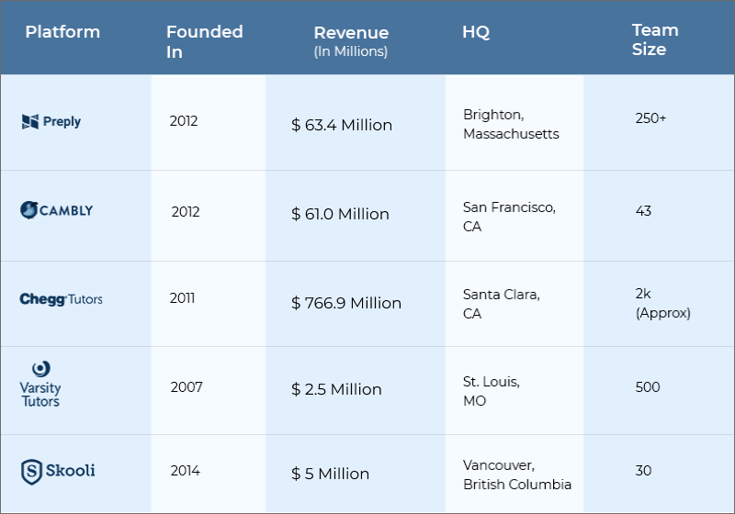Image resolution: width=735 pixels, height=514 pixels.
Task: Click the Cambly logo
Action: pos(56,210)
